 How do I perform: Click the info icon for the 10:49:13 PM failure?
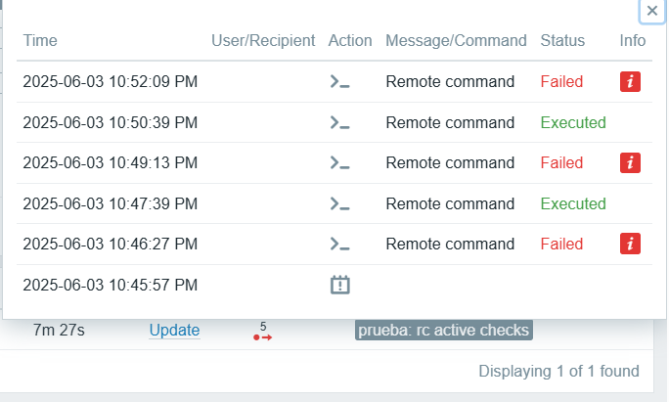click(631, 163)
